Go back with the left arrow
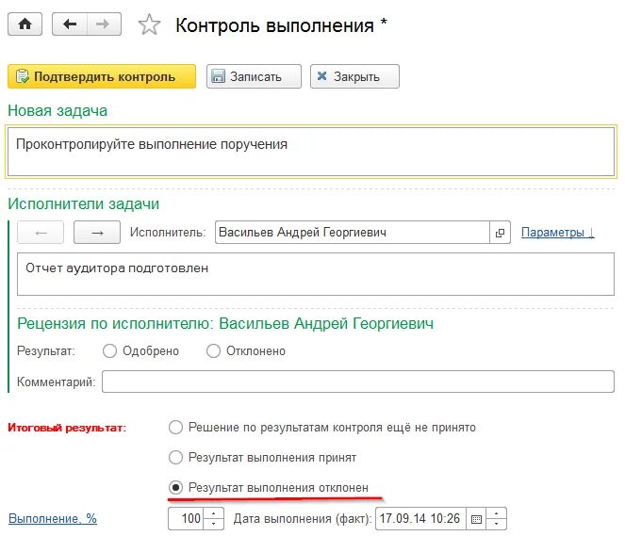 pos(70,25)
